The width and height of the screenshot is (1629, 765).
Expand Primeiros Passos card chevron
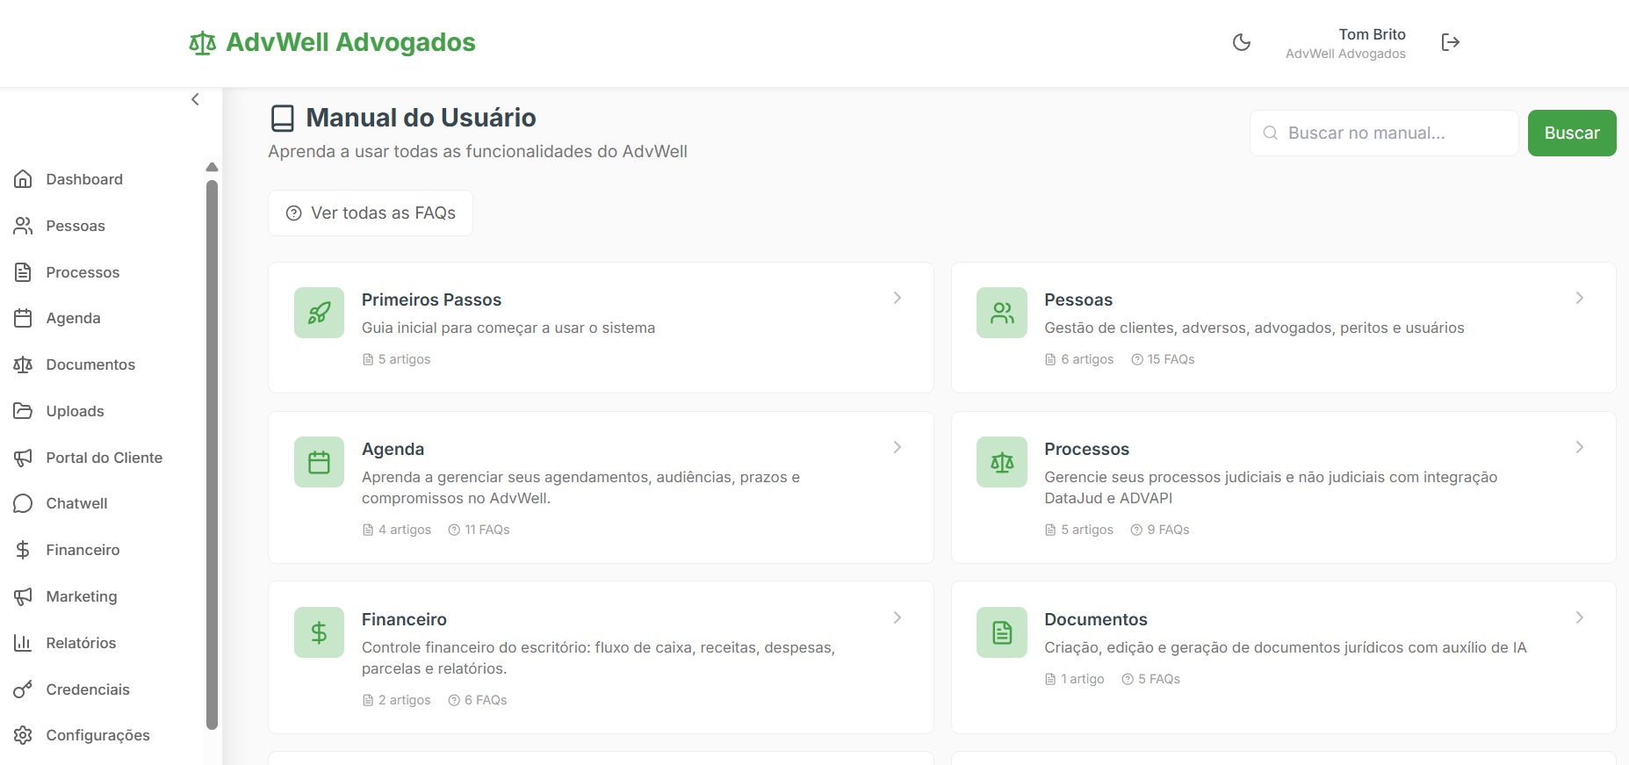click(x=897, y=298)
